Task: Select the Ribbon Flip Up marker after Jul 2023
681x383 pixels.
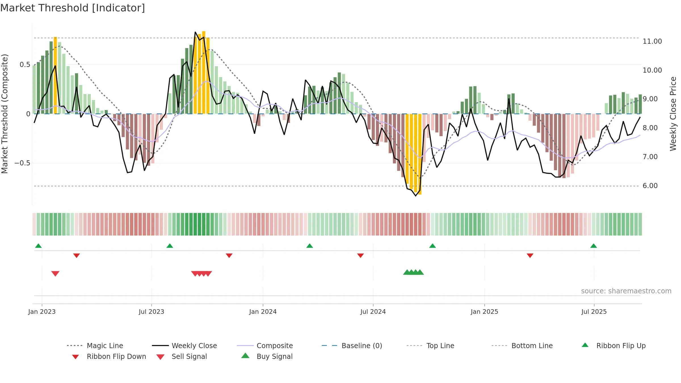Action: pyautogui.click(x=170, y=246)
